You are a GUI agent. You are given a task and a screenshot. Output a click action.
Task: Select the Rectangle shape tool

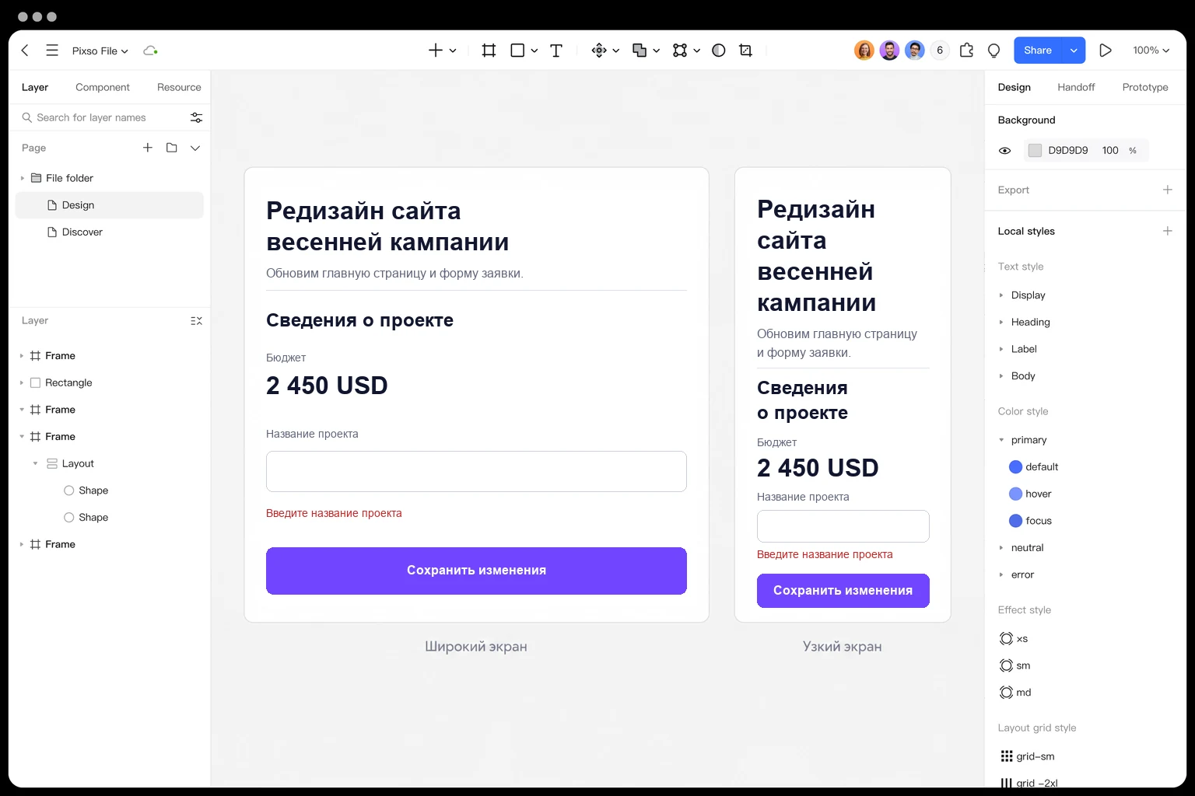pos(517,51)
